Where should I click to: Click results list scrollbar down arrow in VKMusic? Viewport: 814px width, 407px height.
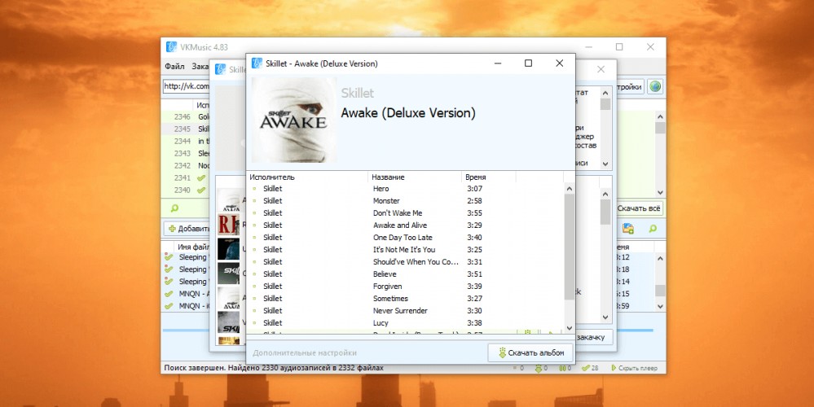pos(660,192)
